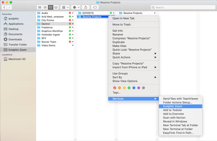Go back with the Finder back arrow
This screenshot has width=217, height=141.
point(4,7)
